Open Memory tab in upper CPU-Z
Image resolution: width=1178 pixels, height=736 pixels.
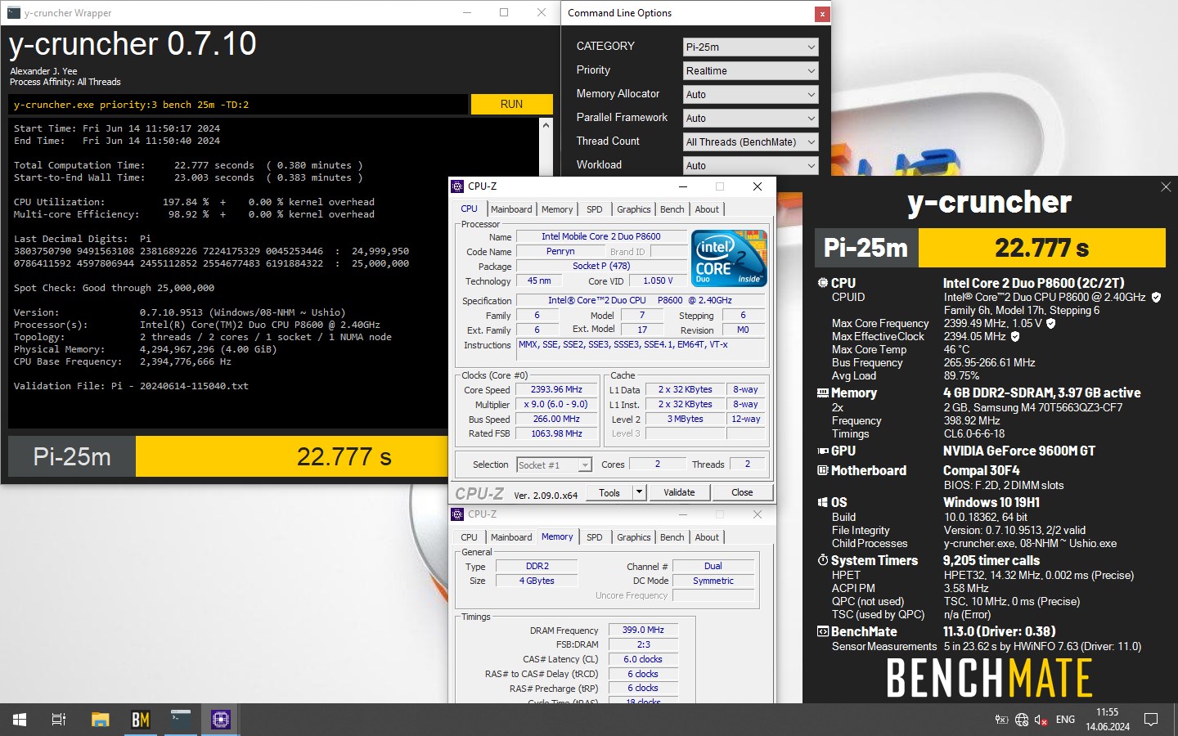pos(557,209)
